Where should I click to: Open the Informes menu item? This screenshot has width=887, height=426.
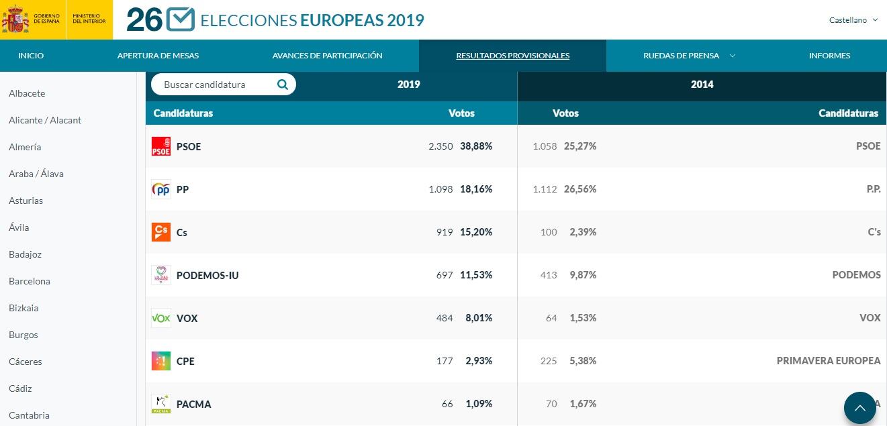tap(829, 56)
